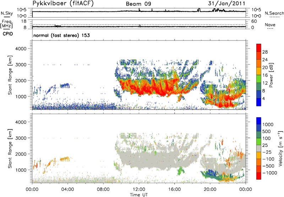Click the gray segment of velocity colorbar
Image resolution: width=284 pixels, height=197 pixels.
(259, 148)
